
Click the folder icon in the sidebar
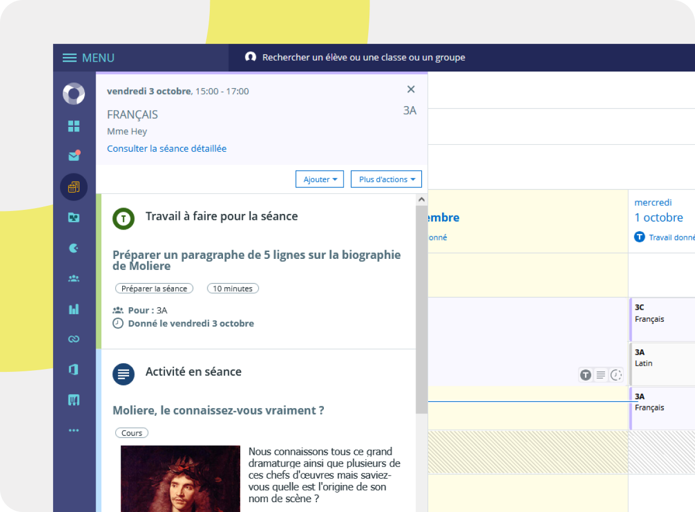(74, 217)
